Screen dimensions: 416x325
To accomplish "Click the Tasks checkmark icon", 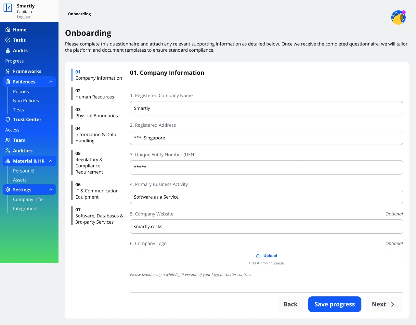I will tap(8, 40).
